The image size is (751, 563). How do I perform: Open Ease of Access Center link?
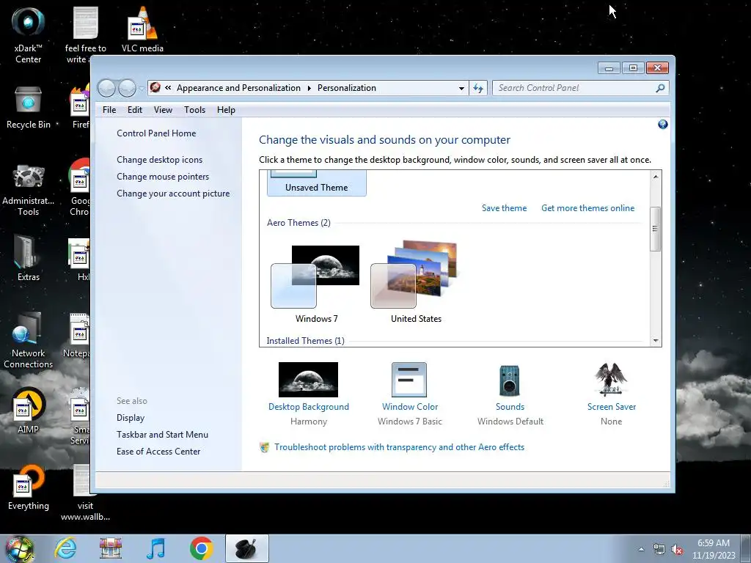[158, 451]
